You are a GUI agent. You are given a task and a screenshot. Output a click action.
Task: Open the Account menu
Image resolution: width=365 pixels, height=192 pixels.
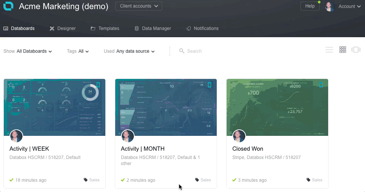pos(349,6)
